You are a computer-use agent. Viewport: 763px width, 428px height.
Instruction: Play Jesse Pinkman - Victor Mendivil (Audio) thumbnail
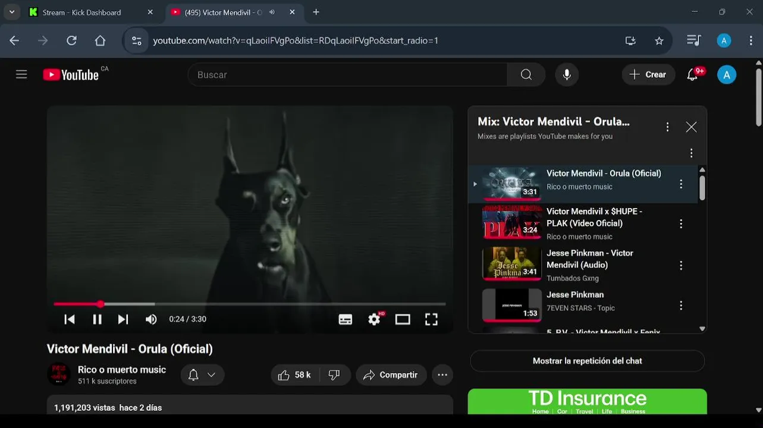click(x=512, y=264)
